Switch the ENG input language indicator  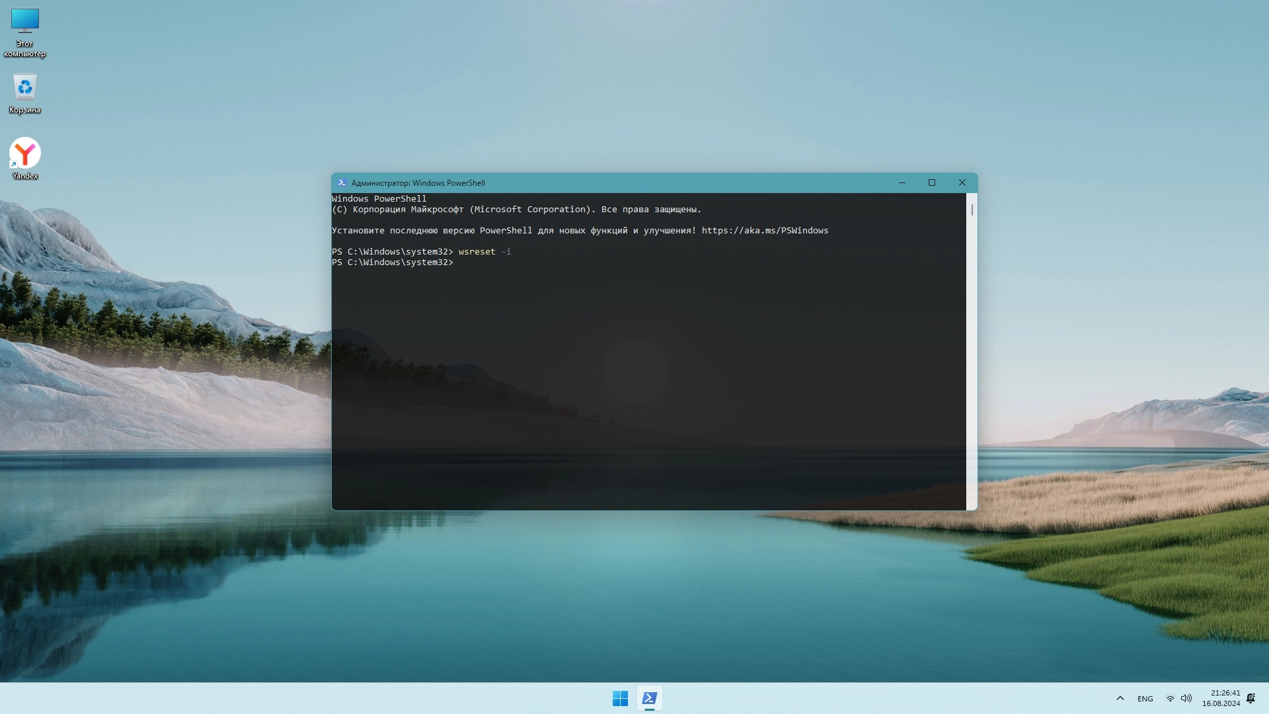click(1145, 699)
